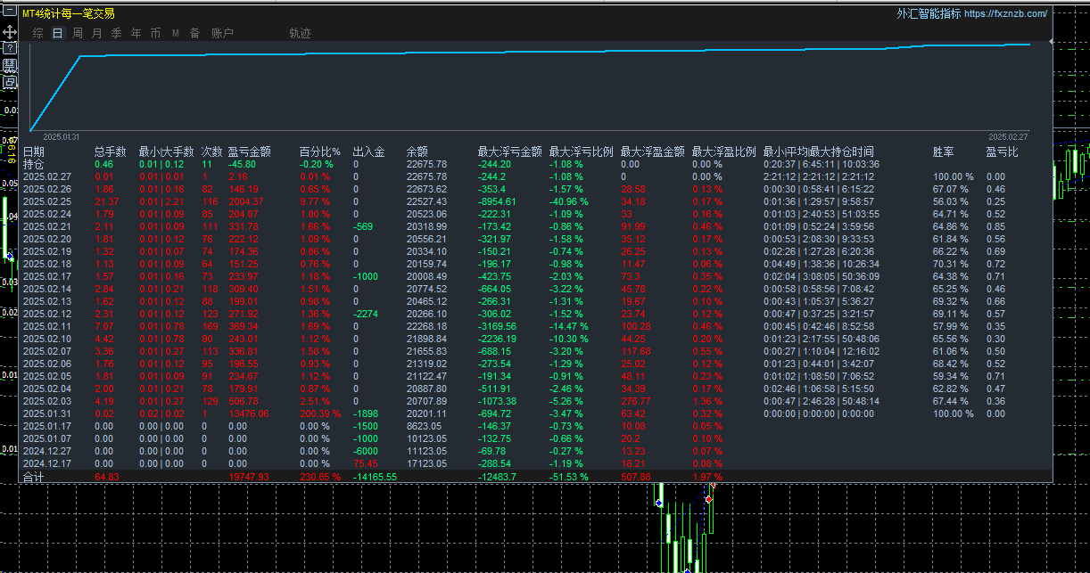Screen dimensions: 1090x573
Task: Click the 总手数 column header
Action: coord(110,152)
